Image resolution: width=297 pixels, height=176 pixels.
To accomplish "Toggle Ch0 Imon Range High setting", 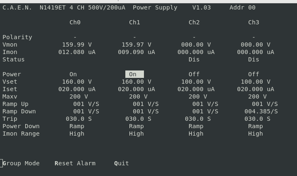I will pyautogui.click(x=77, y=134).
